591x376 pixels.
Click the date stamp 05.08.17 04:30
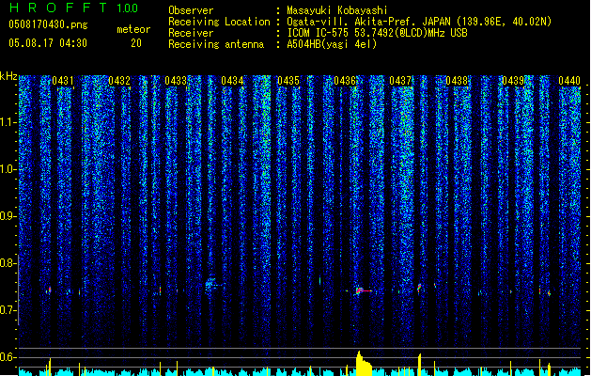pos(48,43)
